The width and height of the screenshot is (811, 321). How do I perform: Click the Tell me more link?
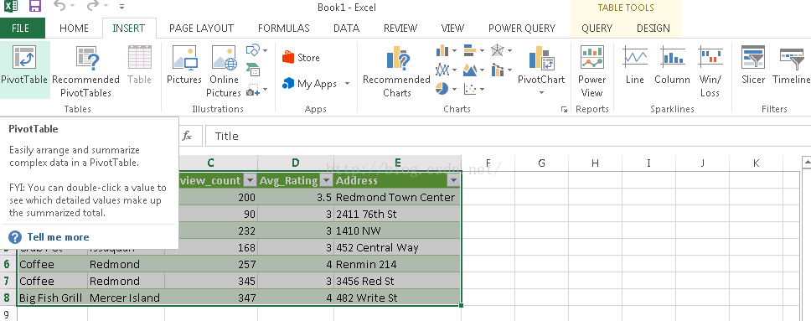pyautogui.click(x=58, y=237)
